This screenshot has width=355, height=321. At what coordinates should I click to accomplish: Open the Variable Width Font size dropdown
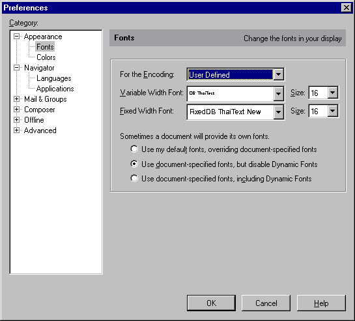pyautogui.click(x=333, y=93)
